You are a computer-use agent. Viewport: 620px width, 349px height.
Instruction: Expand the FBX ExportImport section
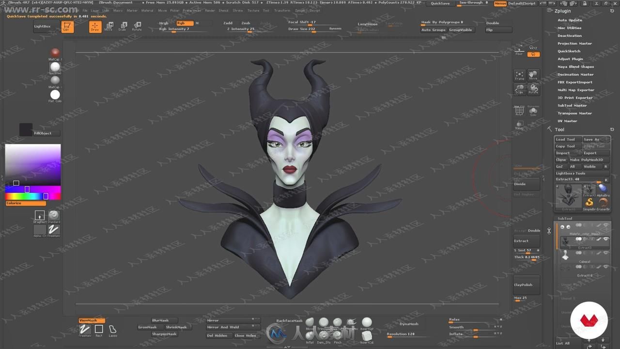click(575, 82)
